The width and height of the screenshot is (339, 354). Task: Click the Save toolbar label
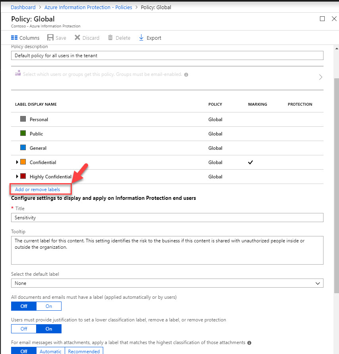(x=61, y=38)
